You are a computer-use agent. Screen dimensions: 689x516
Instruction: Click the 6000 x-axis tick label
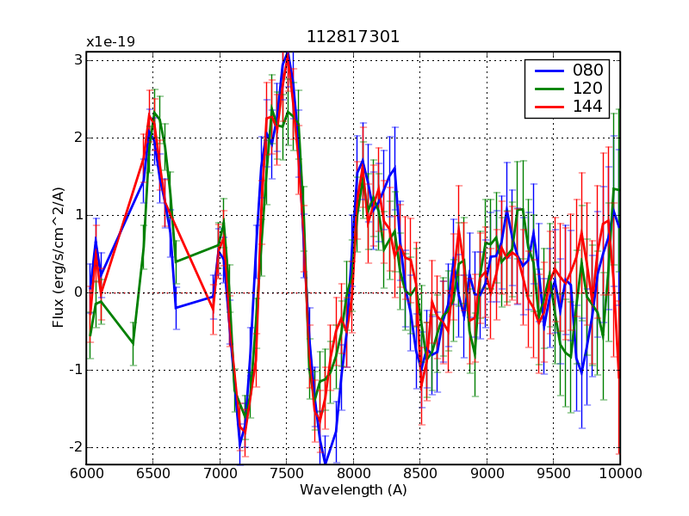(x=86, y=473)
